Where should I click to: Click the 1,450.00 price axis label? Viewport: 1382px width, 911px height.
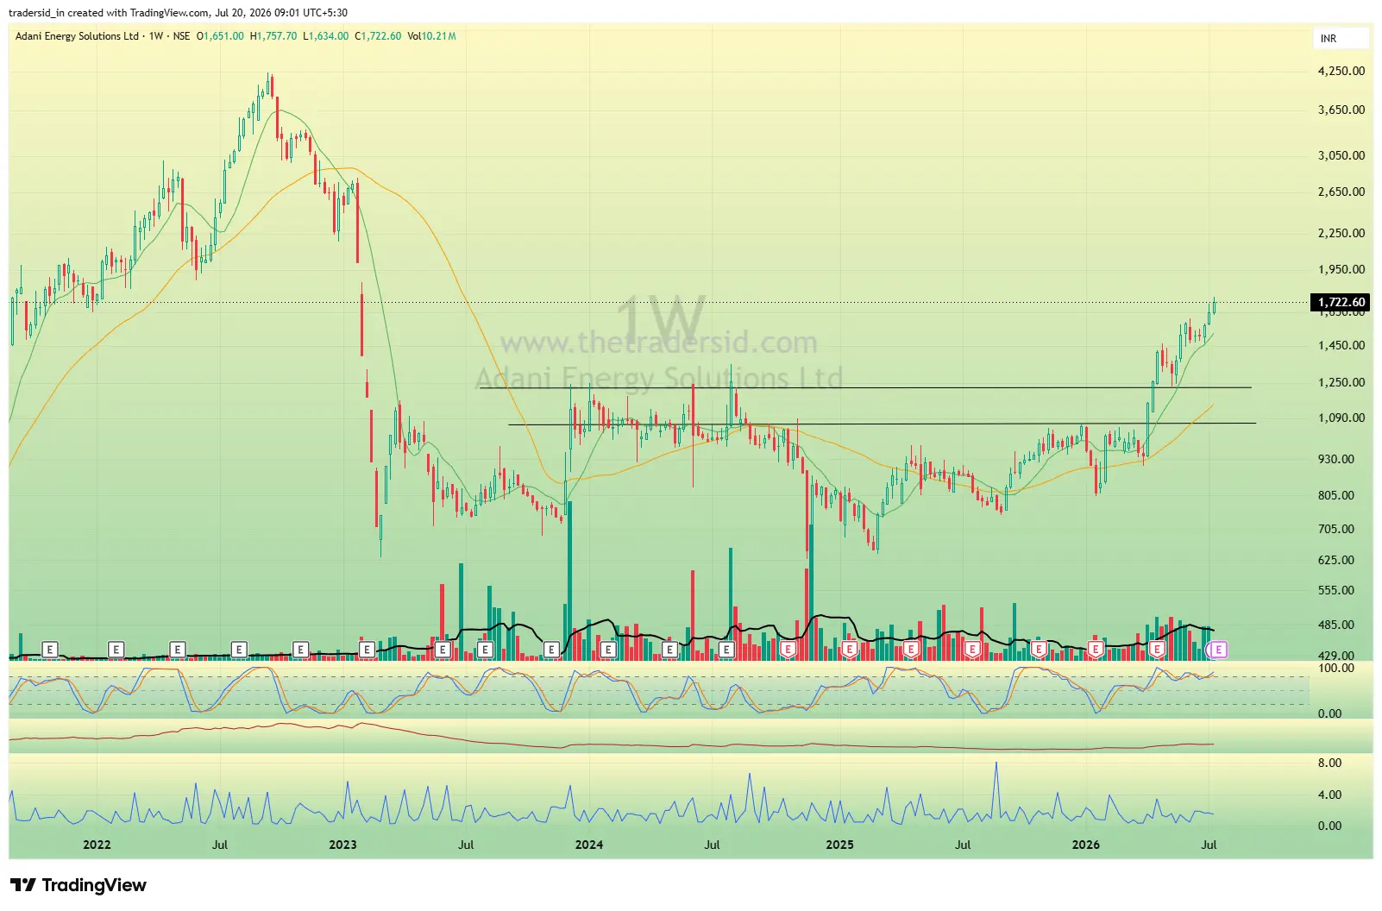(1341, 345)
